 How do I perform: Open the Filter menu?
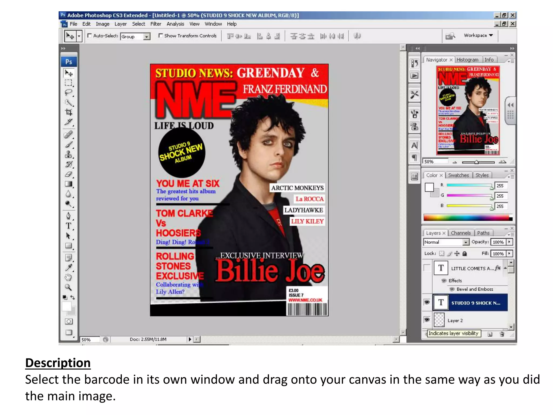156,24
